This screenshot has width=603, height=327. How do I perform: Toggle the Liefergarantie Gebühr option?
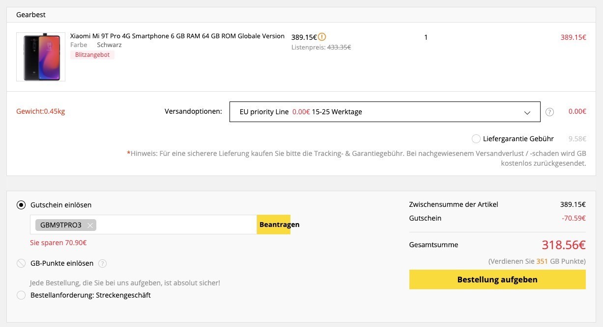tap(476, 139)
